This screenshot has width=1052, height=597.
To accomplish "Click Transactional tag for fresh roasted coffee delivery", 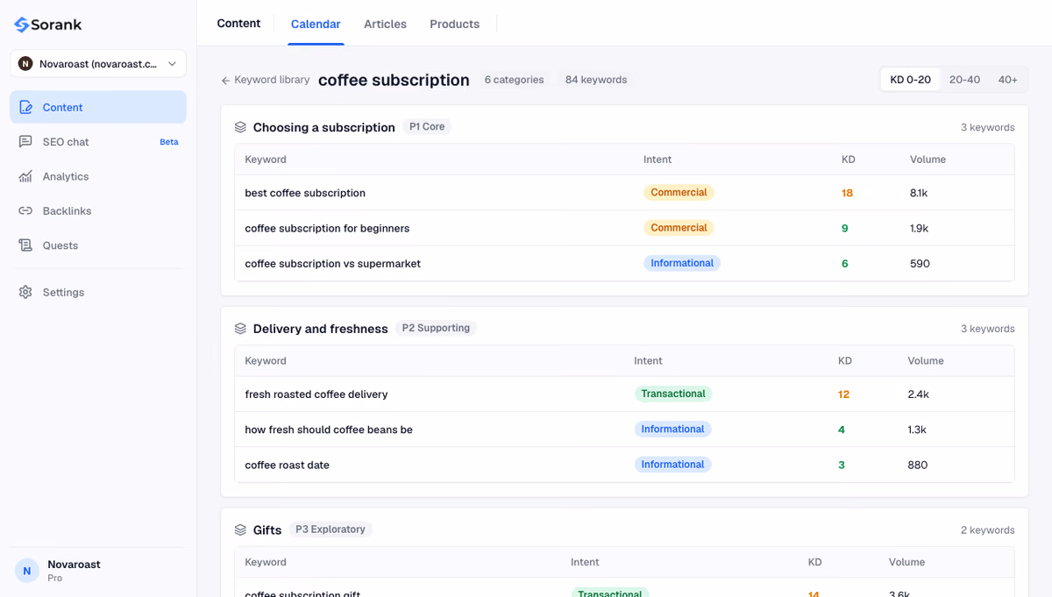I will point(673,394).
